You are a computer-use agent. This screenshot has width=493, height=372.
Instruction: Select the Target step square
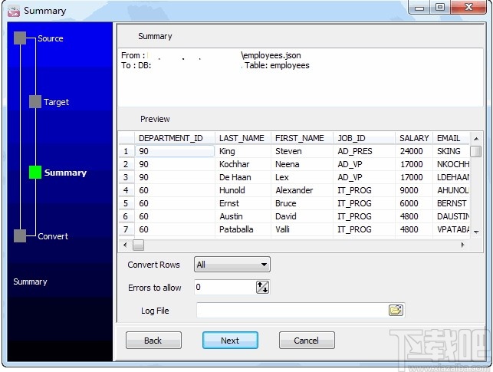35,102
